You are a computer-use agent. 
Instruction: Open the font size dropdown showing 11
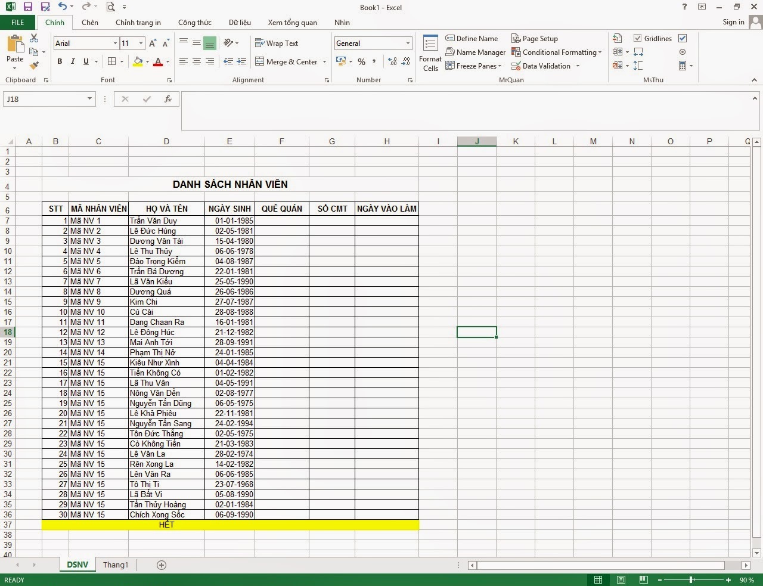(141, 43)
